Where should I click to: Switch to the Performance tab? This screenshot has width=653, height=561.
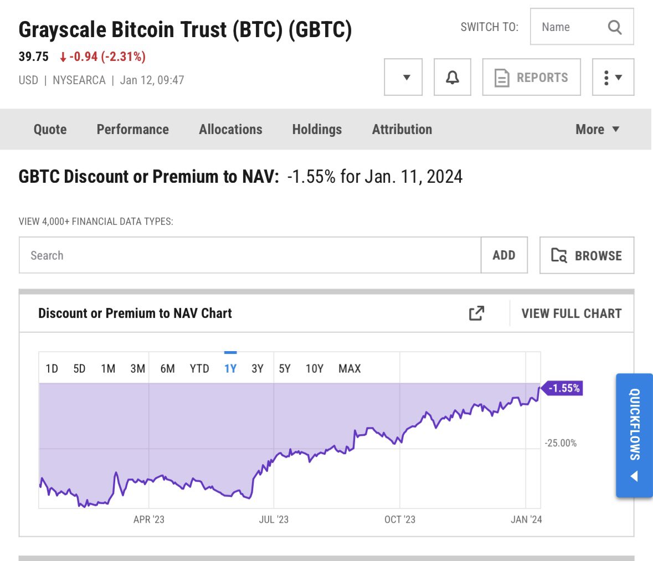(x=133, y=130)
